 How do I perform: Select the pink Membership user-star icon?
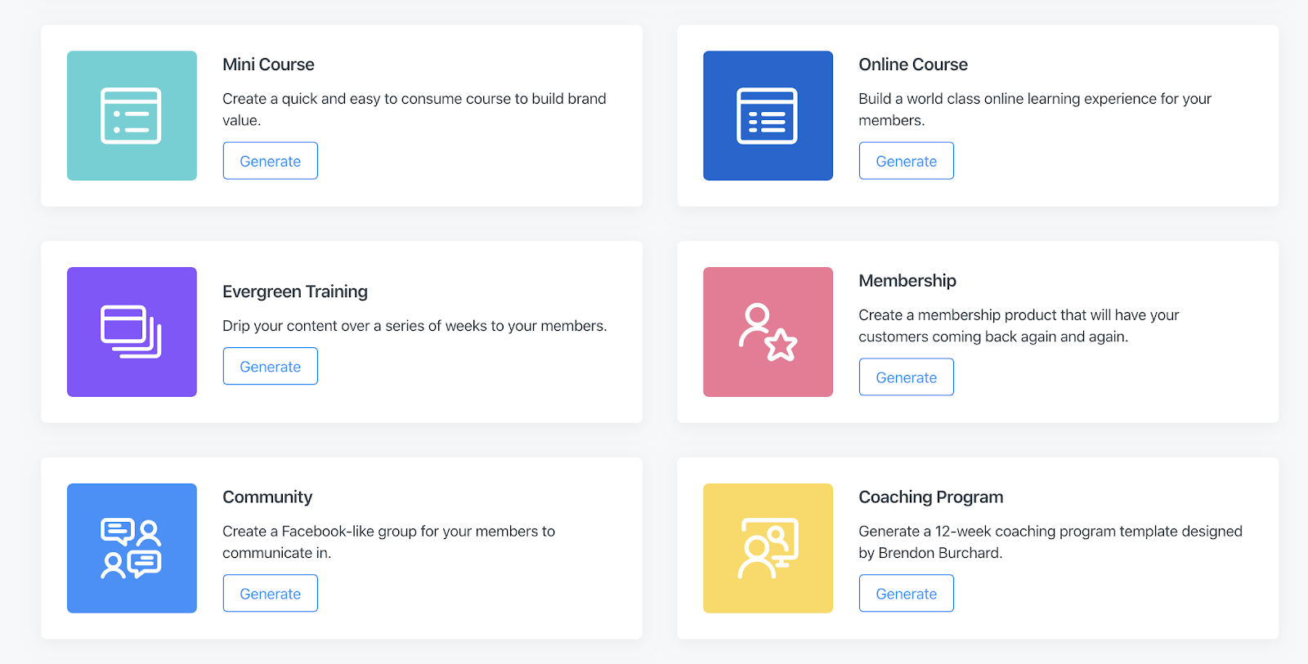pos(768,332)
